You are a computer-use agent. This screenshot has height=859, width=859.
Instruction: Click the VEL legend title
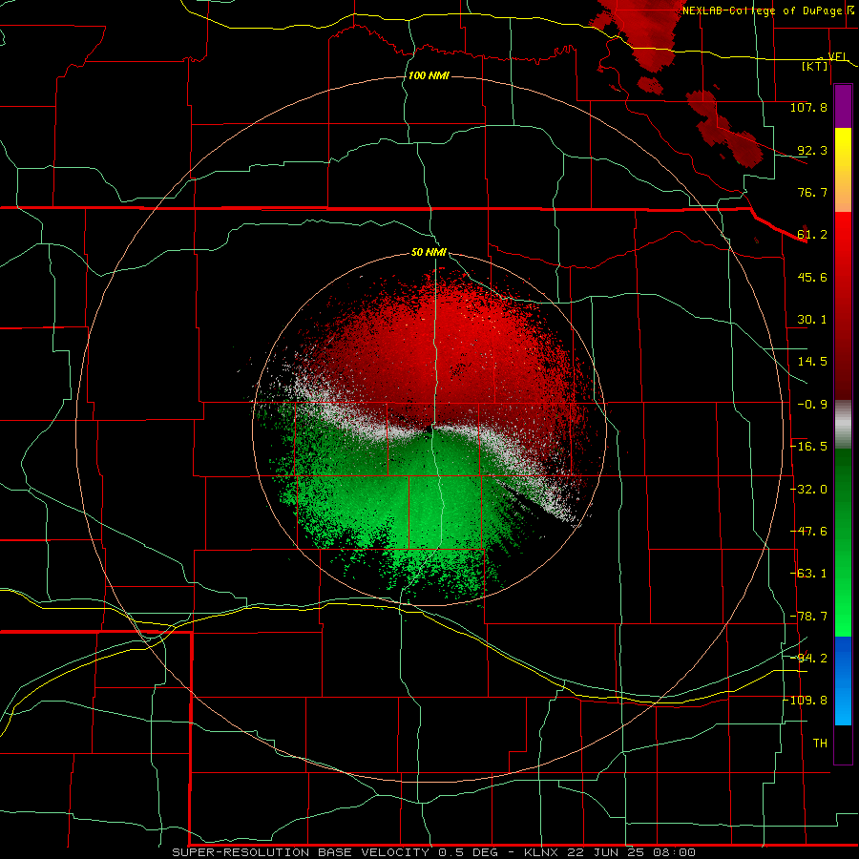tap(837, 56)
